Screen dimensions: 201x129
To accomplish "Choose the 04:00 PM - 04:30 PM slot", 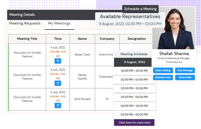I will 134,106.
